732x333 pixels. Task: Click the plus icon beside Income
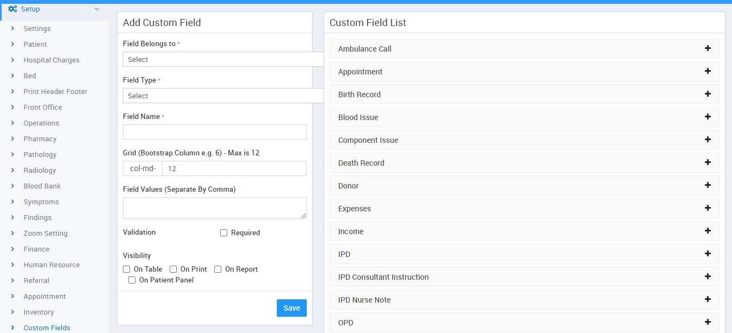[x=708, y=231]
